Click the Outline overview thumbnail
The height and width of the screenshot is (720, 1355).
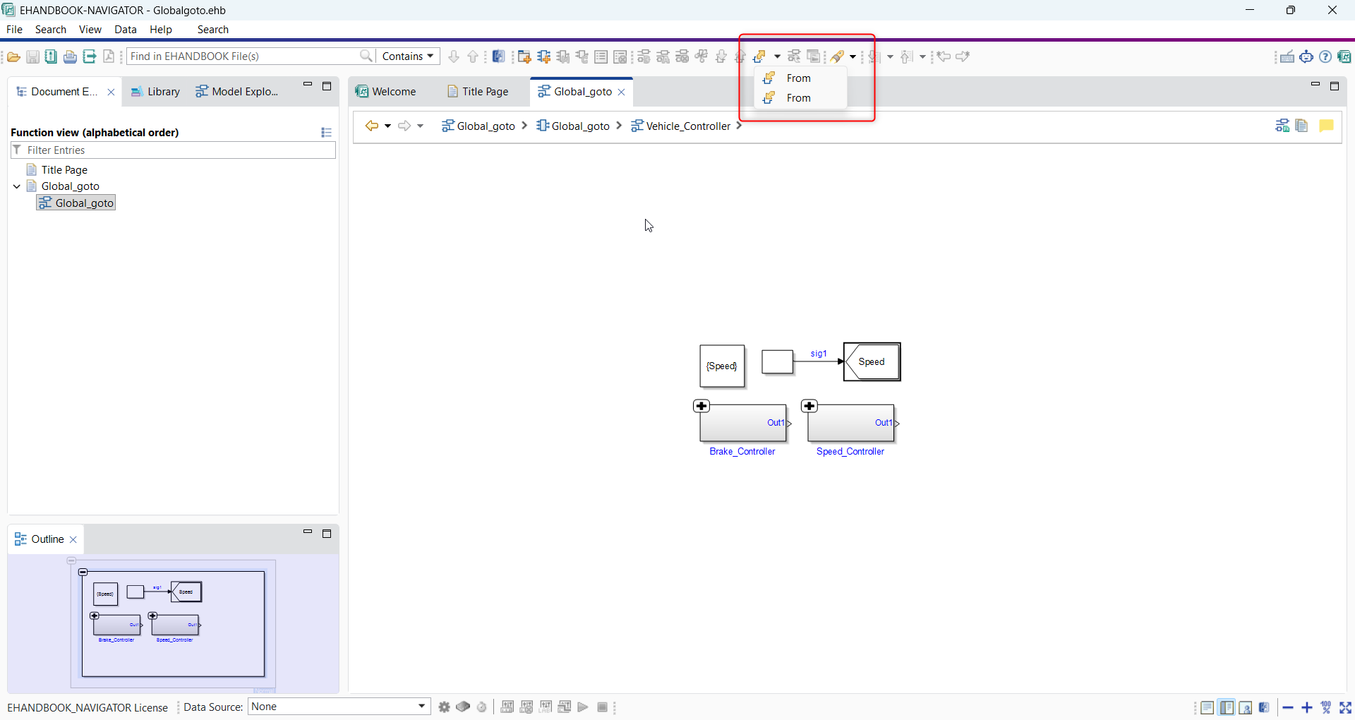173,624
